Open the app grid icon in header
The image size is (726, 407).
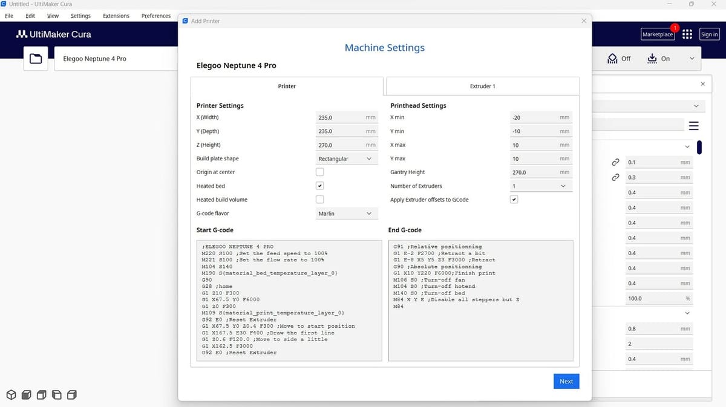point(687,34)
